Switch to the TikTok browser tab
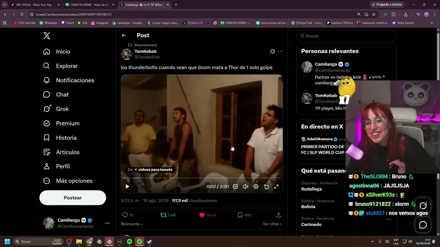Image resolution: width=440 pixels, height=247 pixels. coord(34,5)
